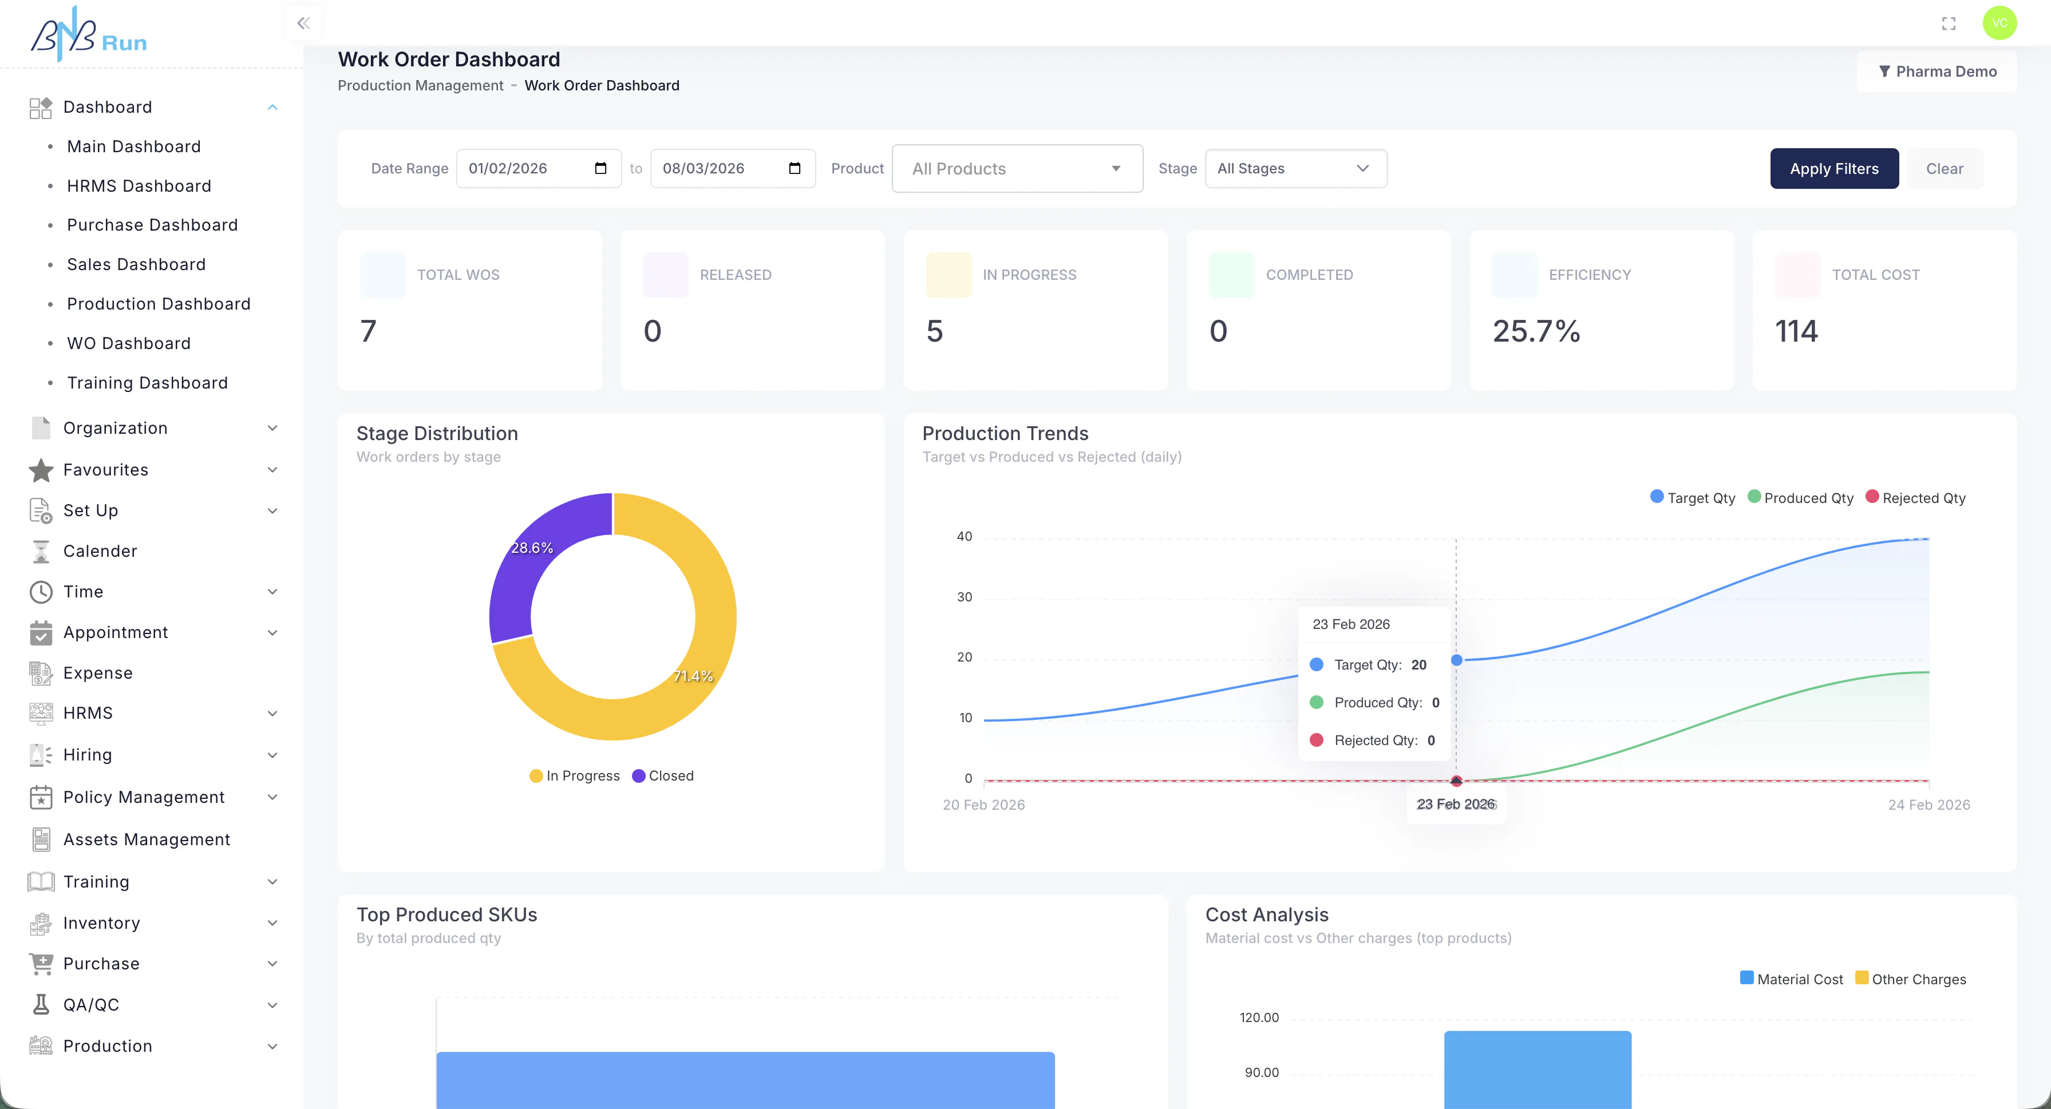Screen dimensions: 2051x1109
Task: Click the Expense icon
Action: 41,674
